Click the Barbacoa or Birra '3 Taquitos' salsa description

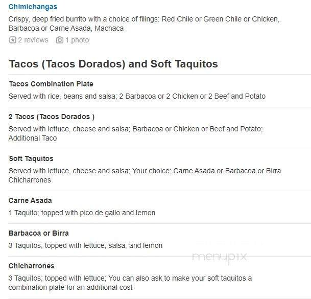pos(85,245)
